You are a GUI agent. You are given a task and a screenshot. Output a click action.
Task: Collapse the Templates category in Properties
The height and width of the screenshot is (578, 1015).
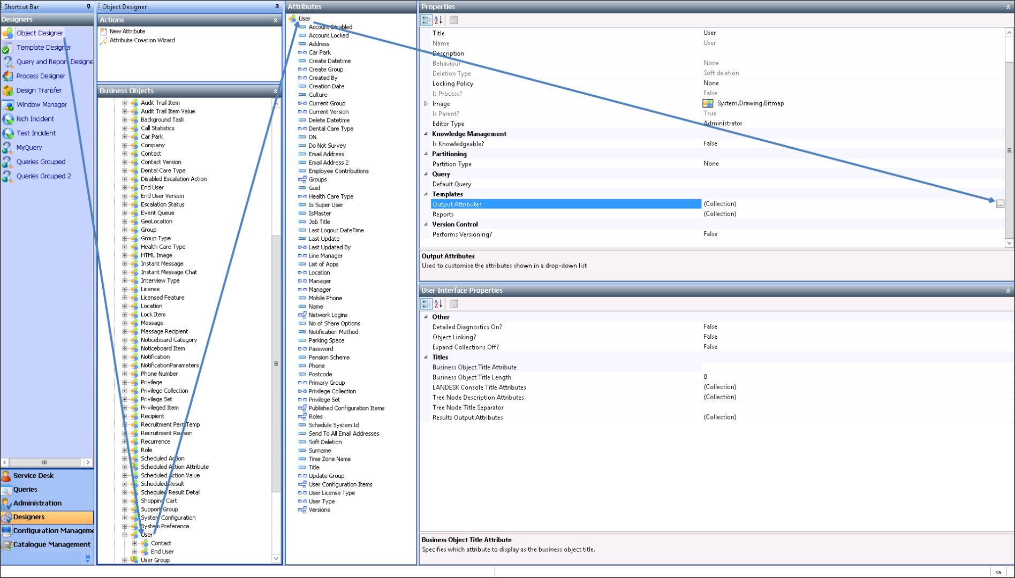426,194
